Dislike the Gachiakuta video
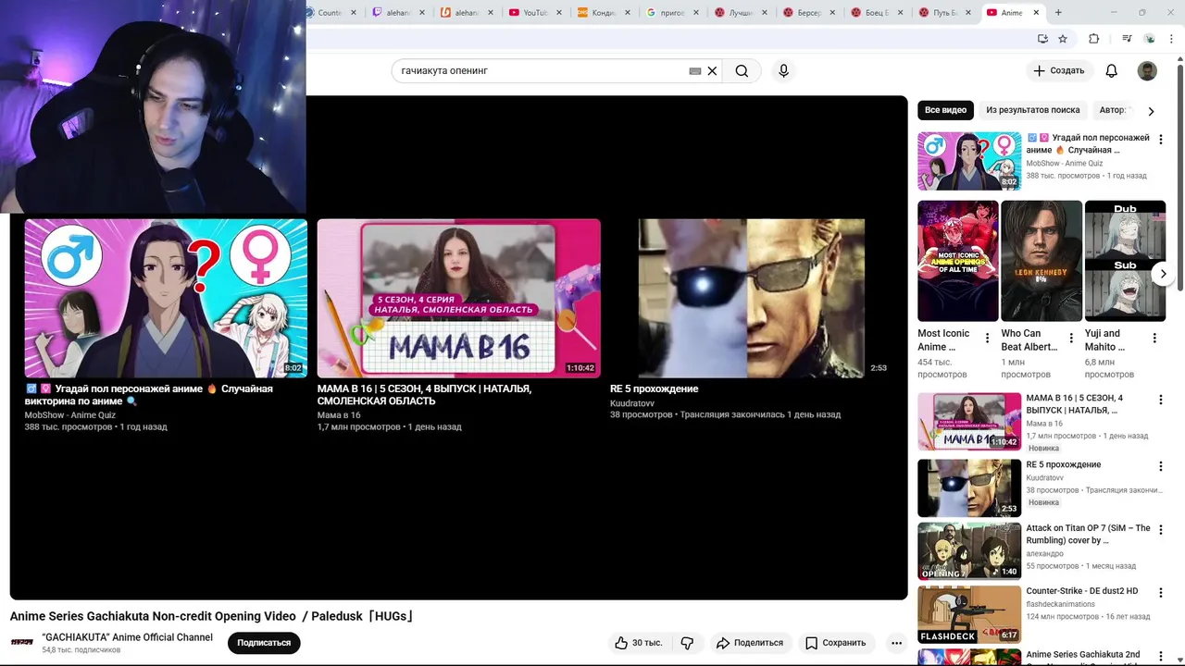The image size is (1185, 666). [x=687, y=643]
